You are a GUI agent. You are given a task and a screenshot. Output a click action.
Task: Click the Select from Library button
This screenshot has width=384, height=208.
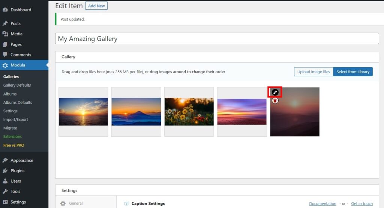coord(352,72)
